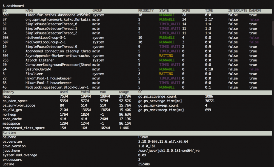This screenshot has height=167, width=274.
Task: Click the java.home path value
Action: tap(169, 151)
